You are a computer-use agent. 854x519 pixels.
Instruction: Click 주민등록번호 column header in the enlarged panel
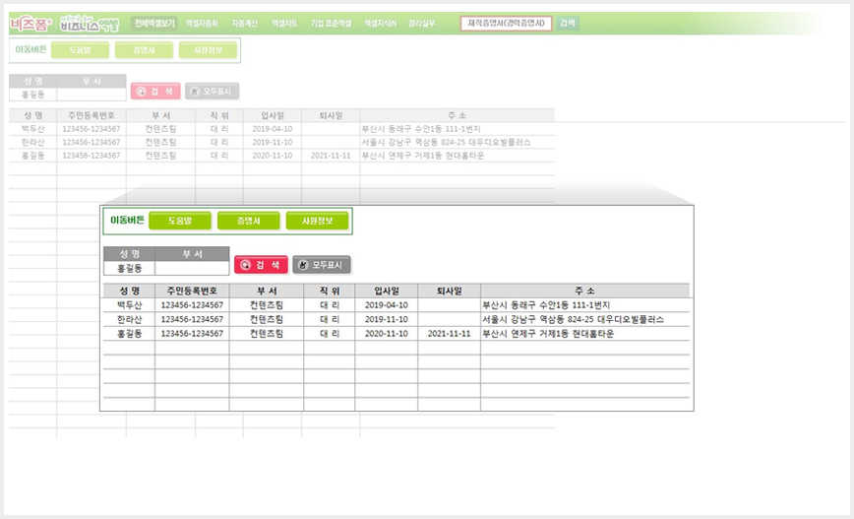pyautogui.click(x=192, y=292)
